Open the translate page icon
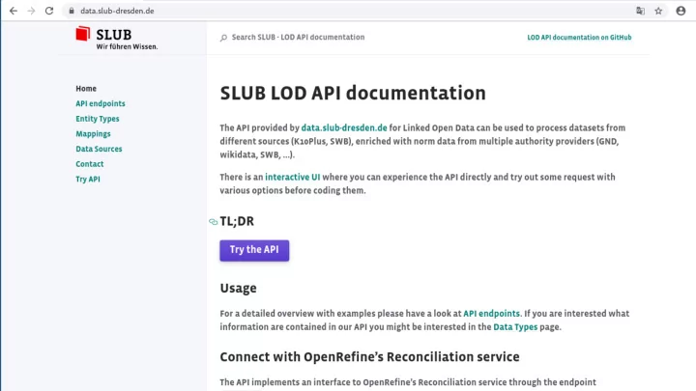This screenshot has width=696, height=391. point(640,11)
